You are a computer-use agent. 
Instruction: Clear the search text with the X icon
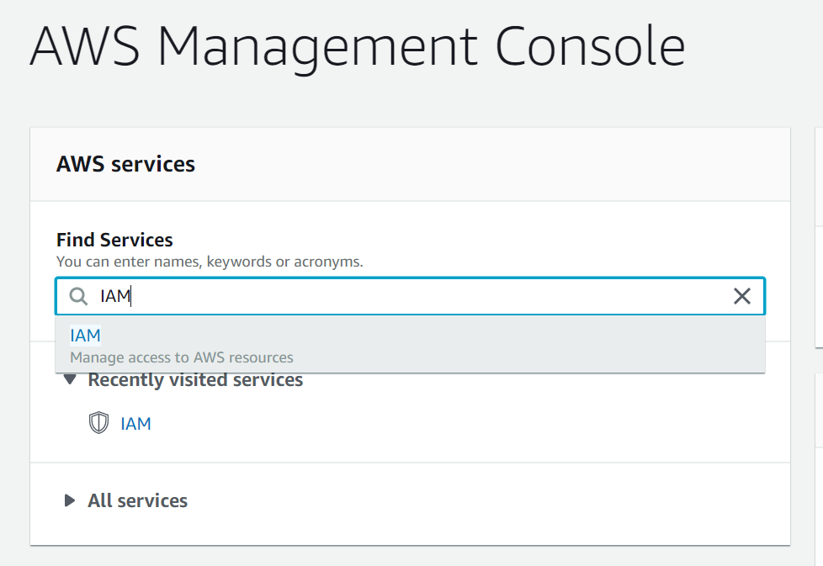(x=741, y=296)
